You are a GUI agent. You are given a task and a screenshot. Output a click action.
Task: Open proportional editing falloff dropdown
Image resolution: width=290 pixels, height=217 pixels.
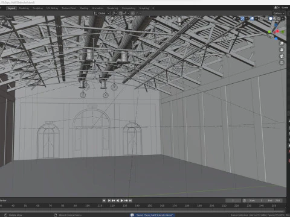point(138,13)
